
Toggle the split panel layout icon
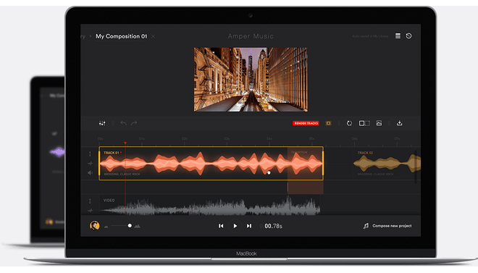[x=364, y=123]
